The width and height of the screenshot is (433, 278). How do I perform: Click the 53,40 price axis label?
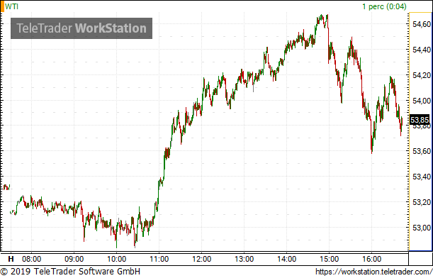coord(422,177)
